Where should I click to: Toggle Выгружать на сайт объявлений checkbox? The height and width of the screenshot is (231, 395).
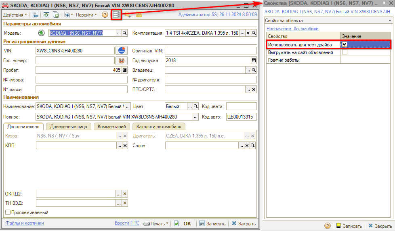click(345, 52)
